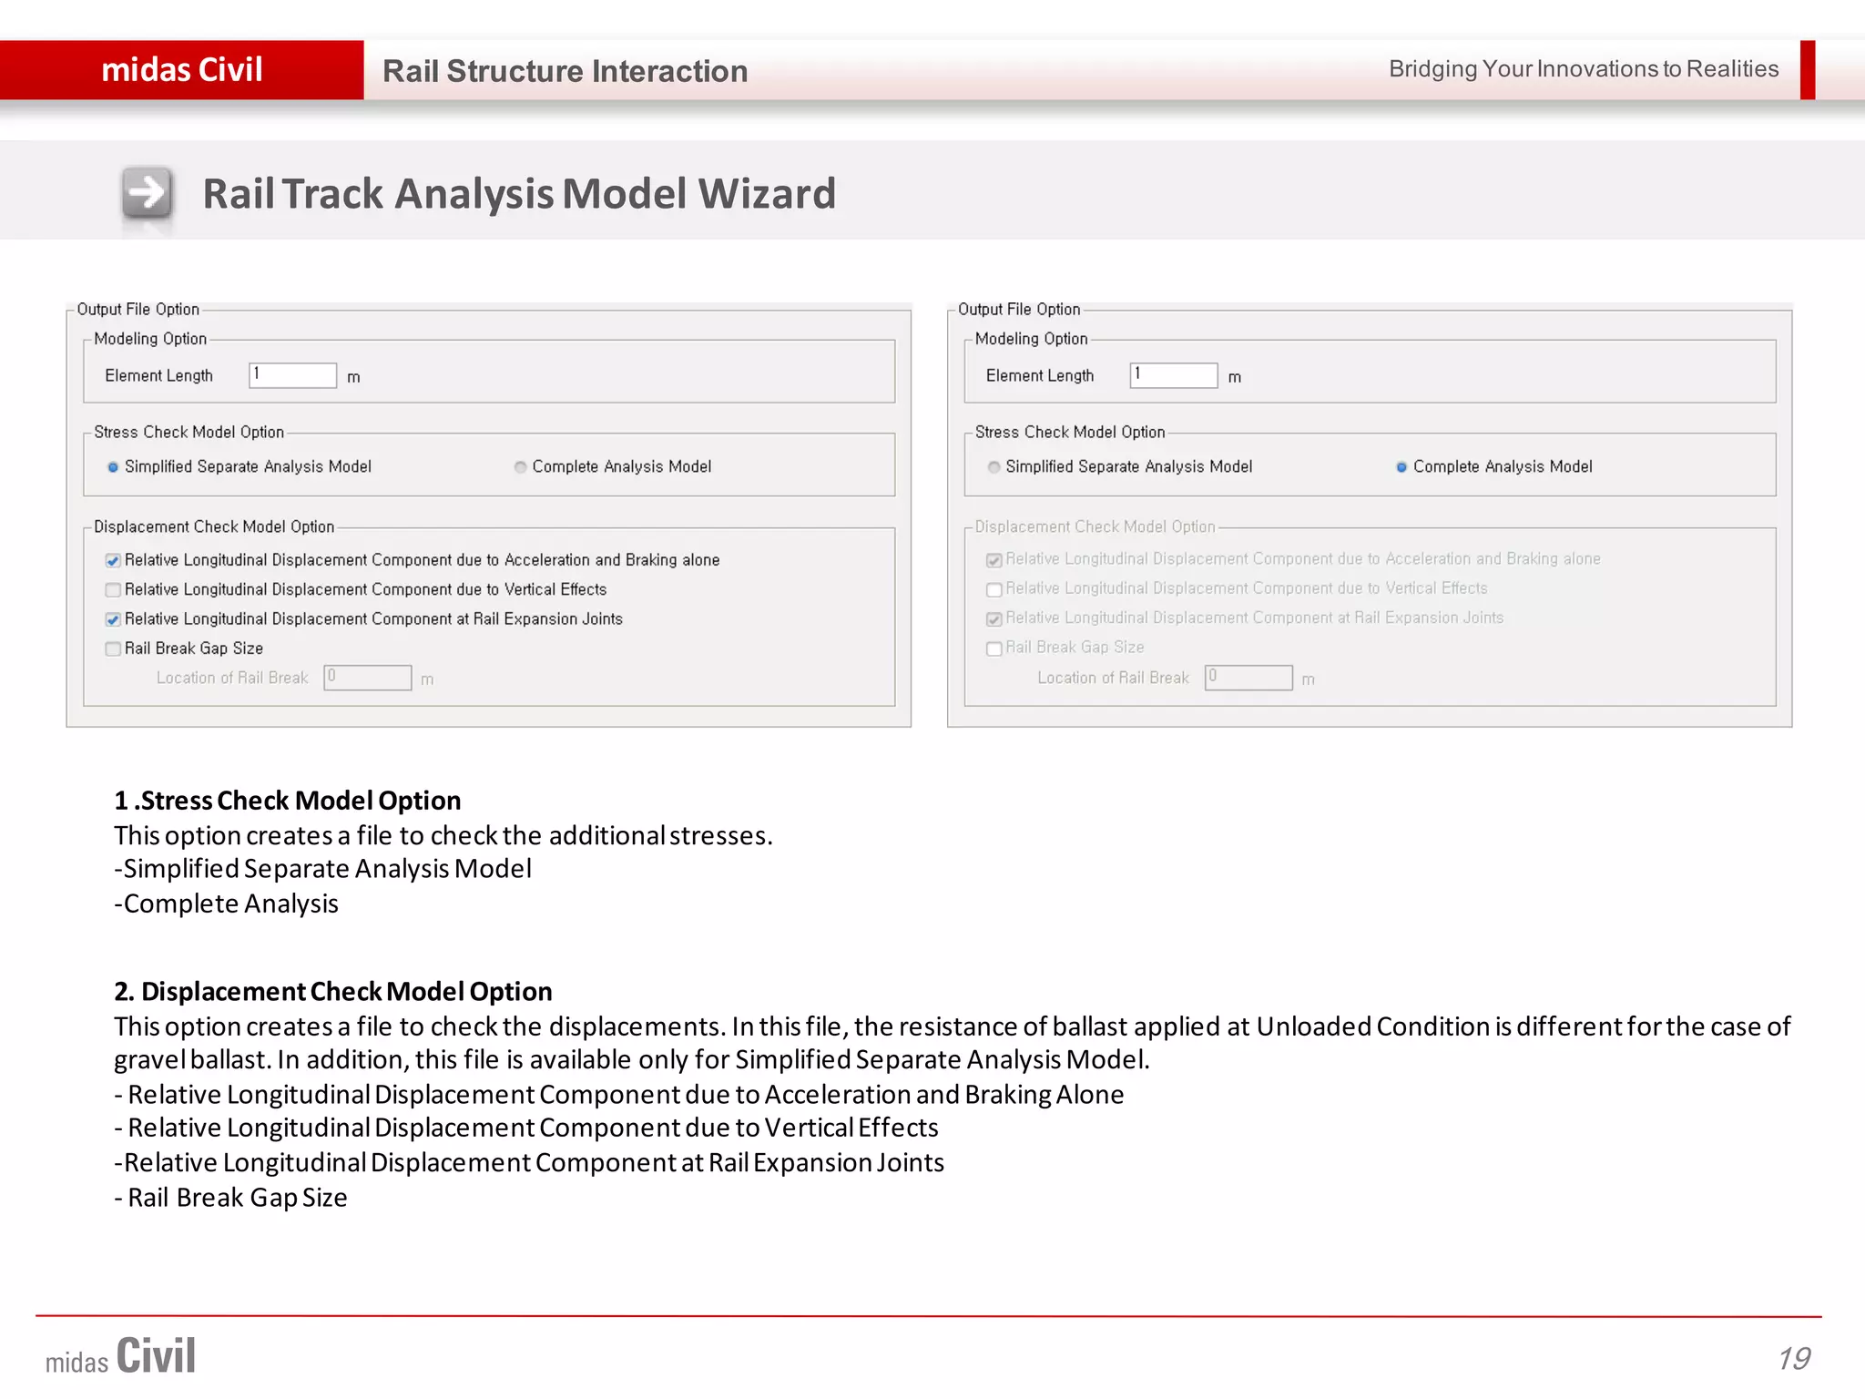Click the arrow icon beside the slide title
This screenshot has height=1399, width=1865.
(147, 193)
